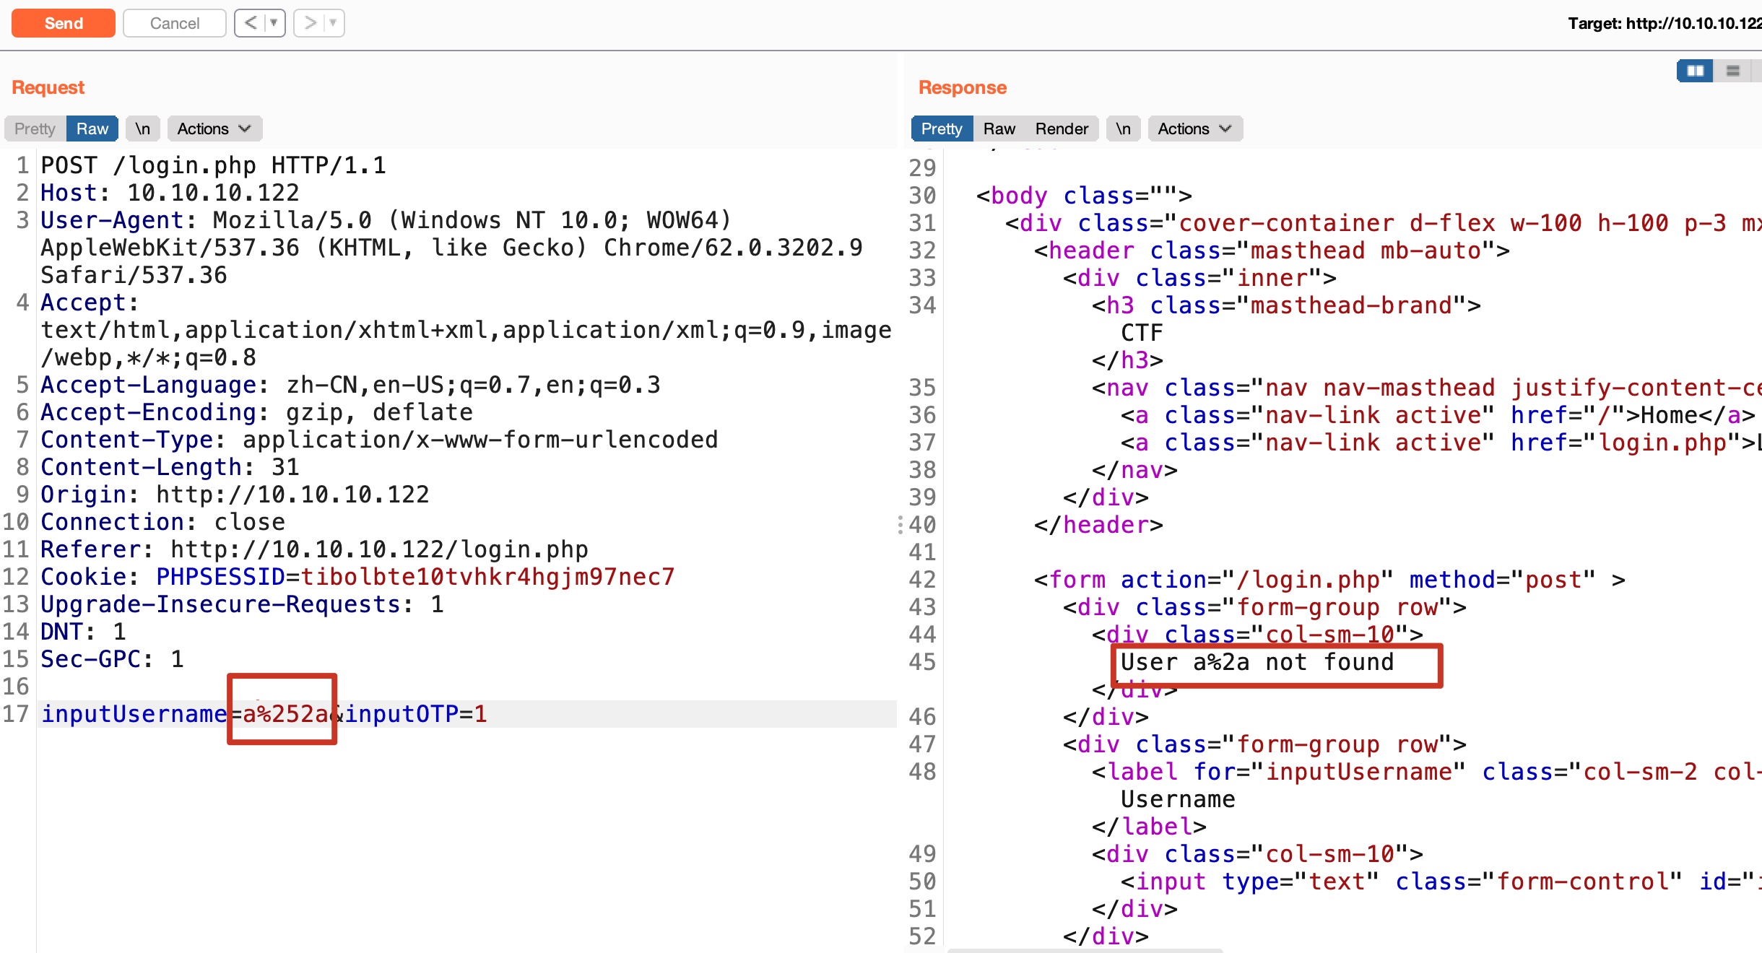Screen dimensions: 1762x953
Task: Expand the response Actions menu
Action: click(x=1194, y=129)
